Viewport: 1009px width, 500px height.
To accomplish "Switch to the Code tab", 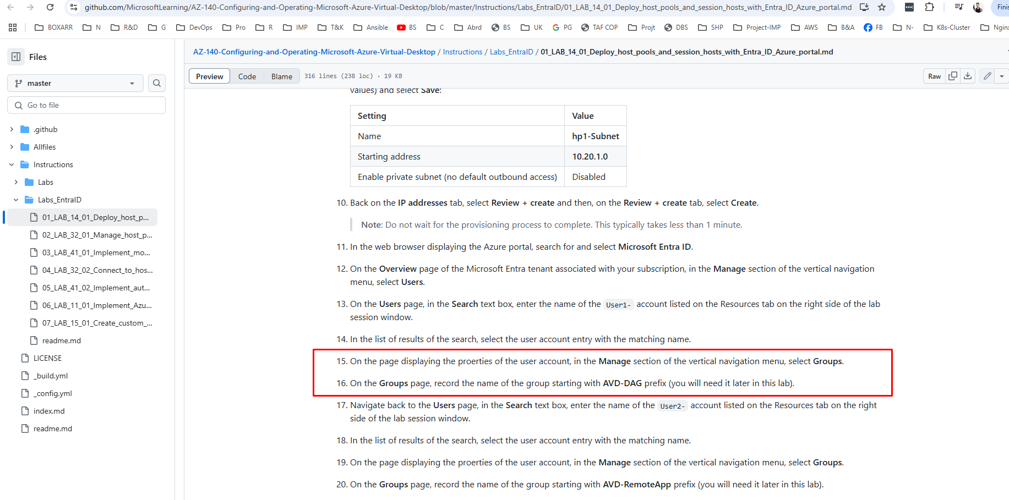I will pos(247,76).
